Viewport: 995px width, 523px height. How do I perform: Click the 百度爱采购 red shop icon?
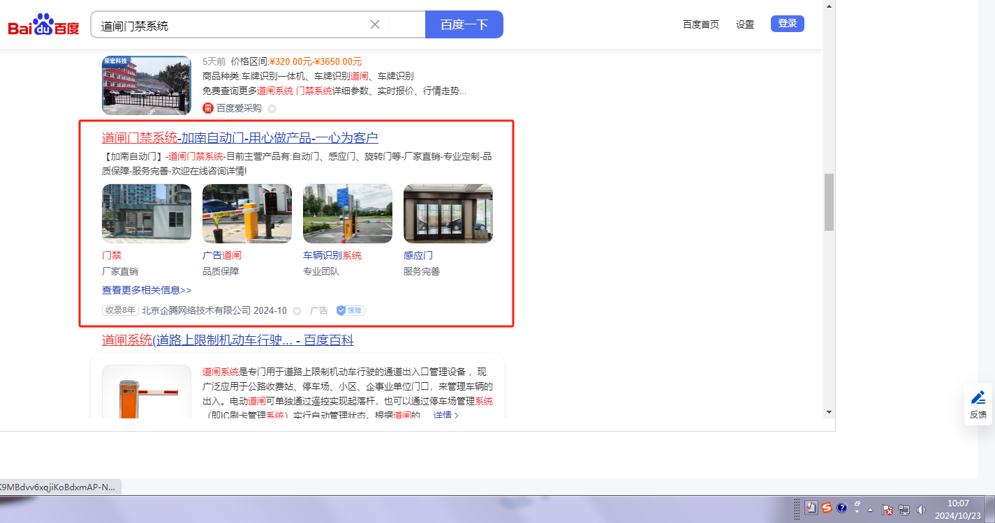pyautogui.click(x=208, y=108)
